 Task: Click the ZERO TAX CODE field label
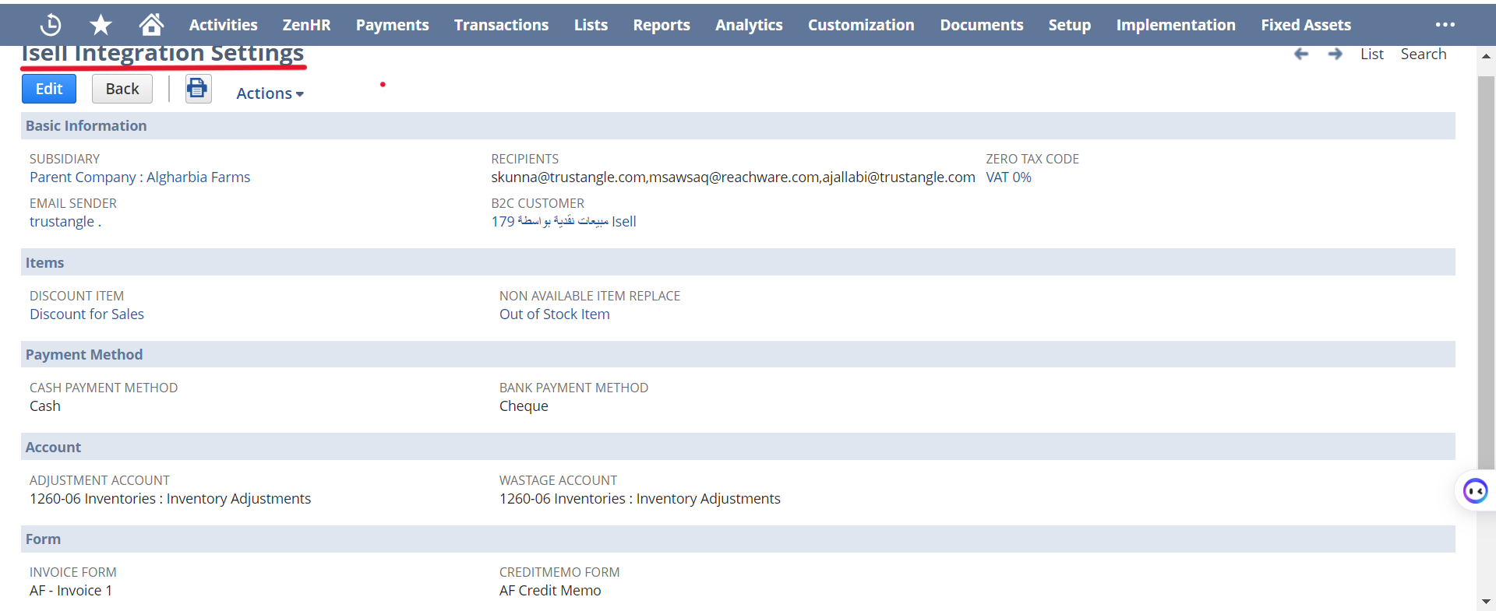[1032, 159]
